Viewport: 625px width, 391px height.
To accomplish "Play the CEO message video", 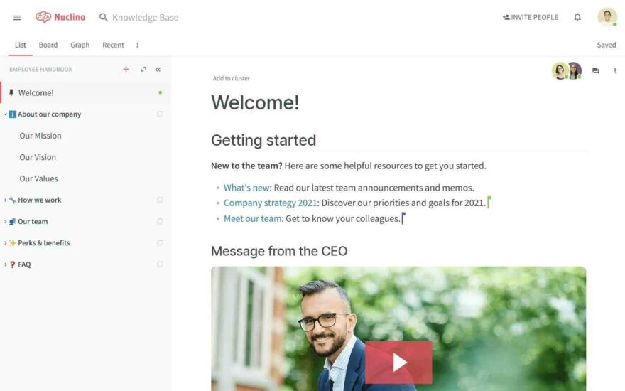I will [398, 363].
